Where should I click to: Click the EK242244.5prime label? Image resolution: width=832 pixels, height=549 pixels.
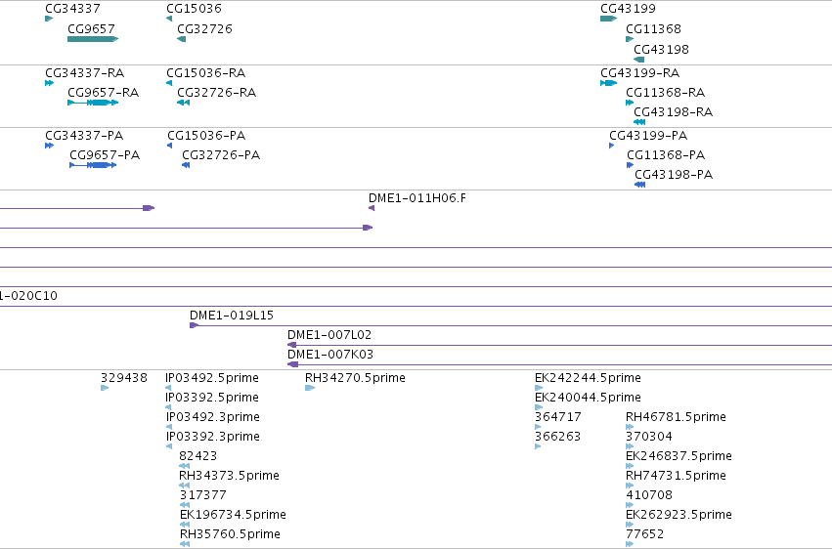coord(588,378)
